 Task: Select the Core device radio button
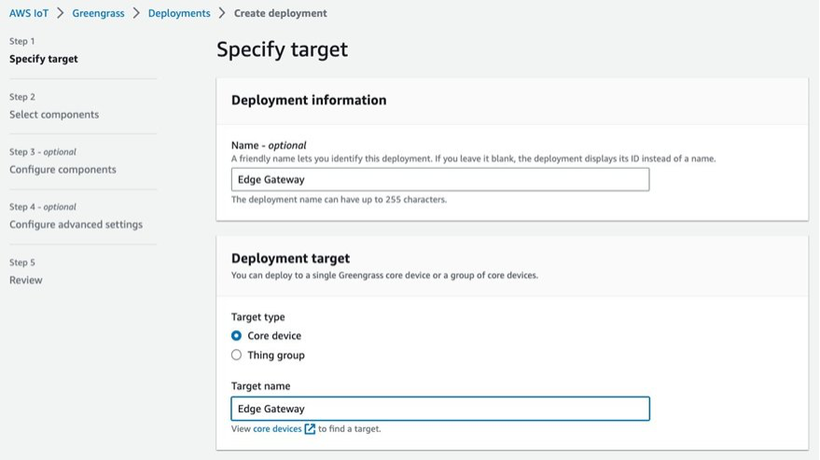[x=237, y=336]
